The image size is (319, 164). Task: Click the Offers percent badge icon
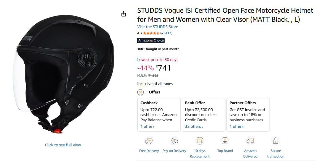(x=140, y=92)
